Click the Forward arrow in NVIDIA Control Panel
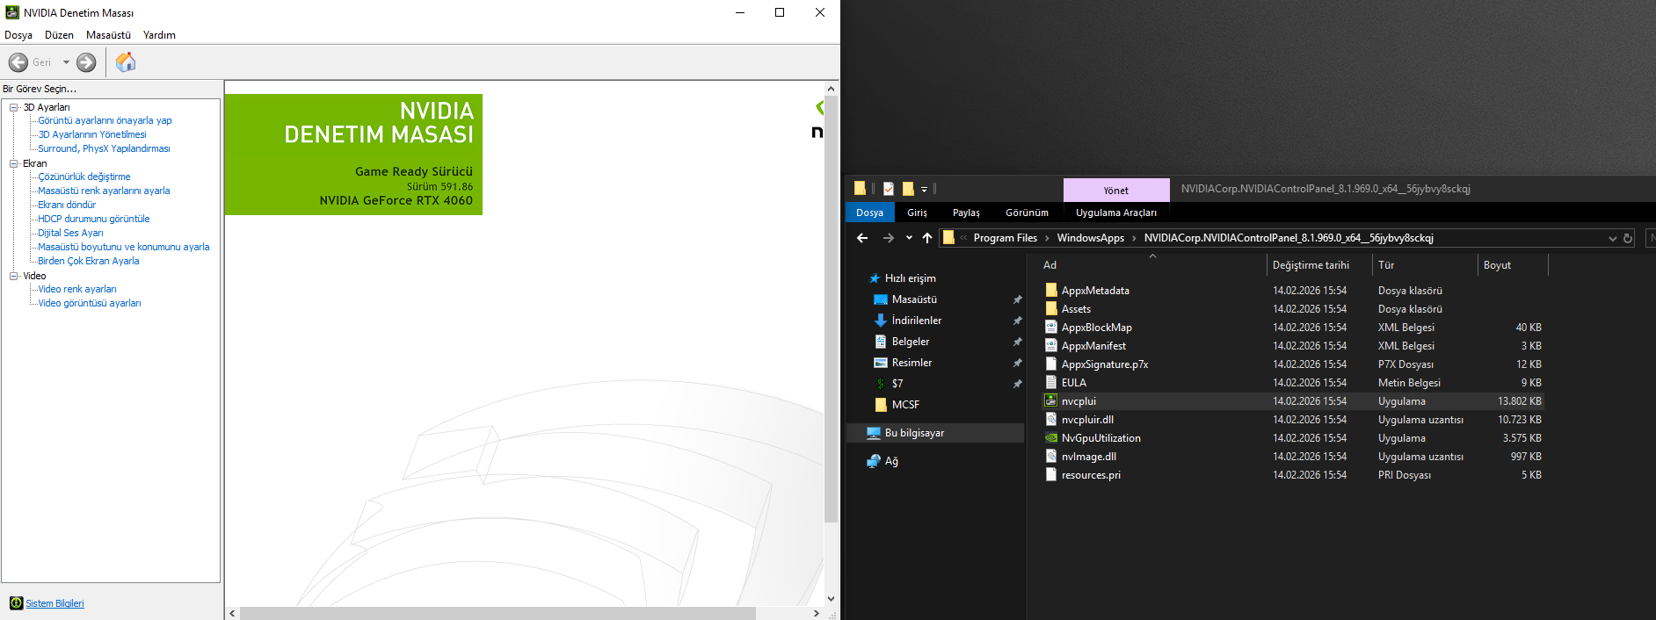This screenshot has width=1656, height=620. (x=86, y=62)
